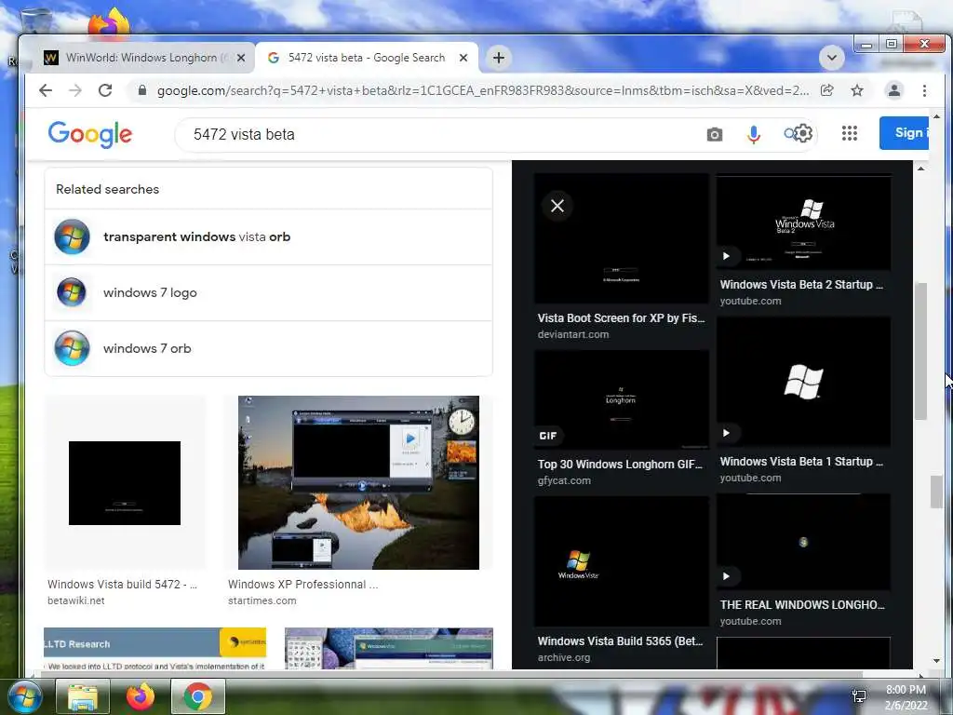Click the page scroll down arrow
The height and width of the screenshot is (715, 953).
tap(936, 661)
